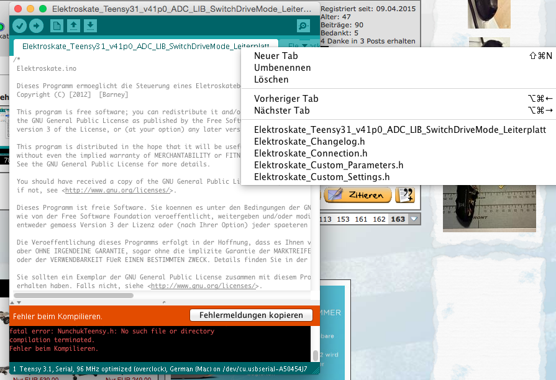Go to forum page 153
Screen dimensions: 556x380
[x=343, y=219]
